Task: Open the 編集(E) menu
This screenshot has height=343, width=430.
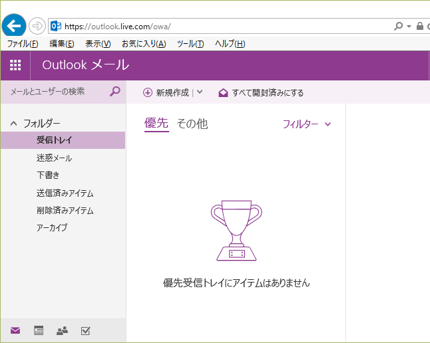Action: (62, 44)
